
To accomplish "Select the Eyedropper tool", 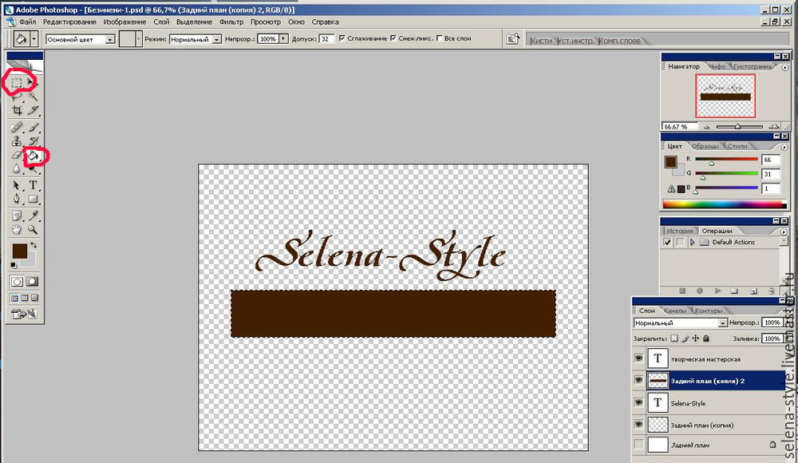I will tap(33, 216).
